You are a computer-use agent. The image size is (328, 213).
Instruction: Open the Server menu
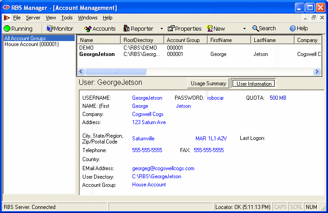(33, 18)
